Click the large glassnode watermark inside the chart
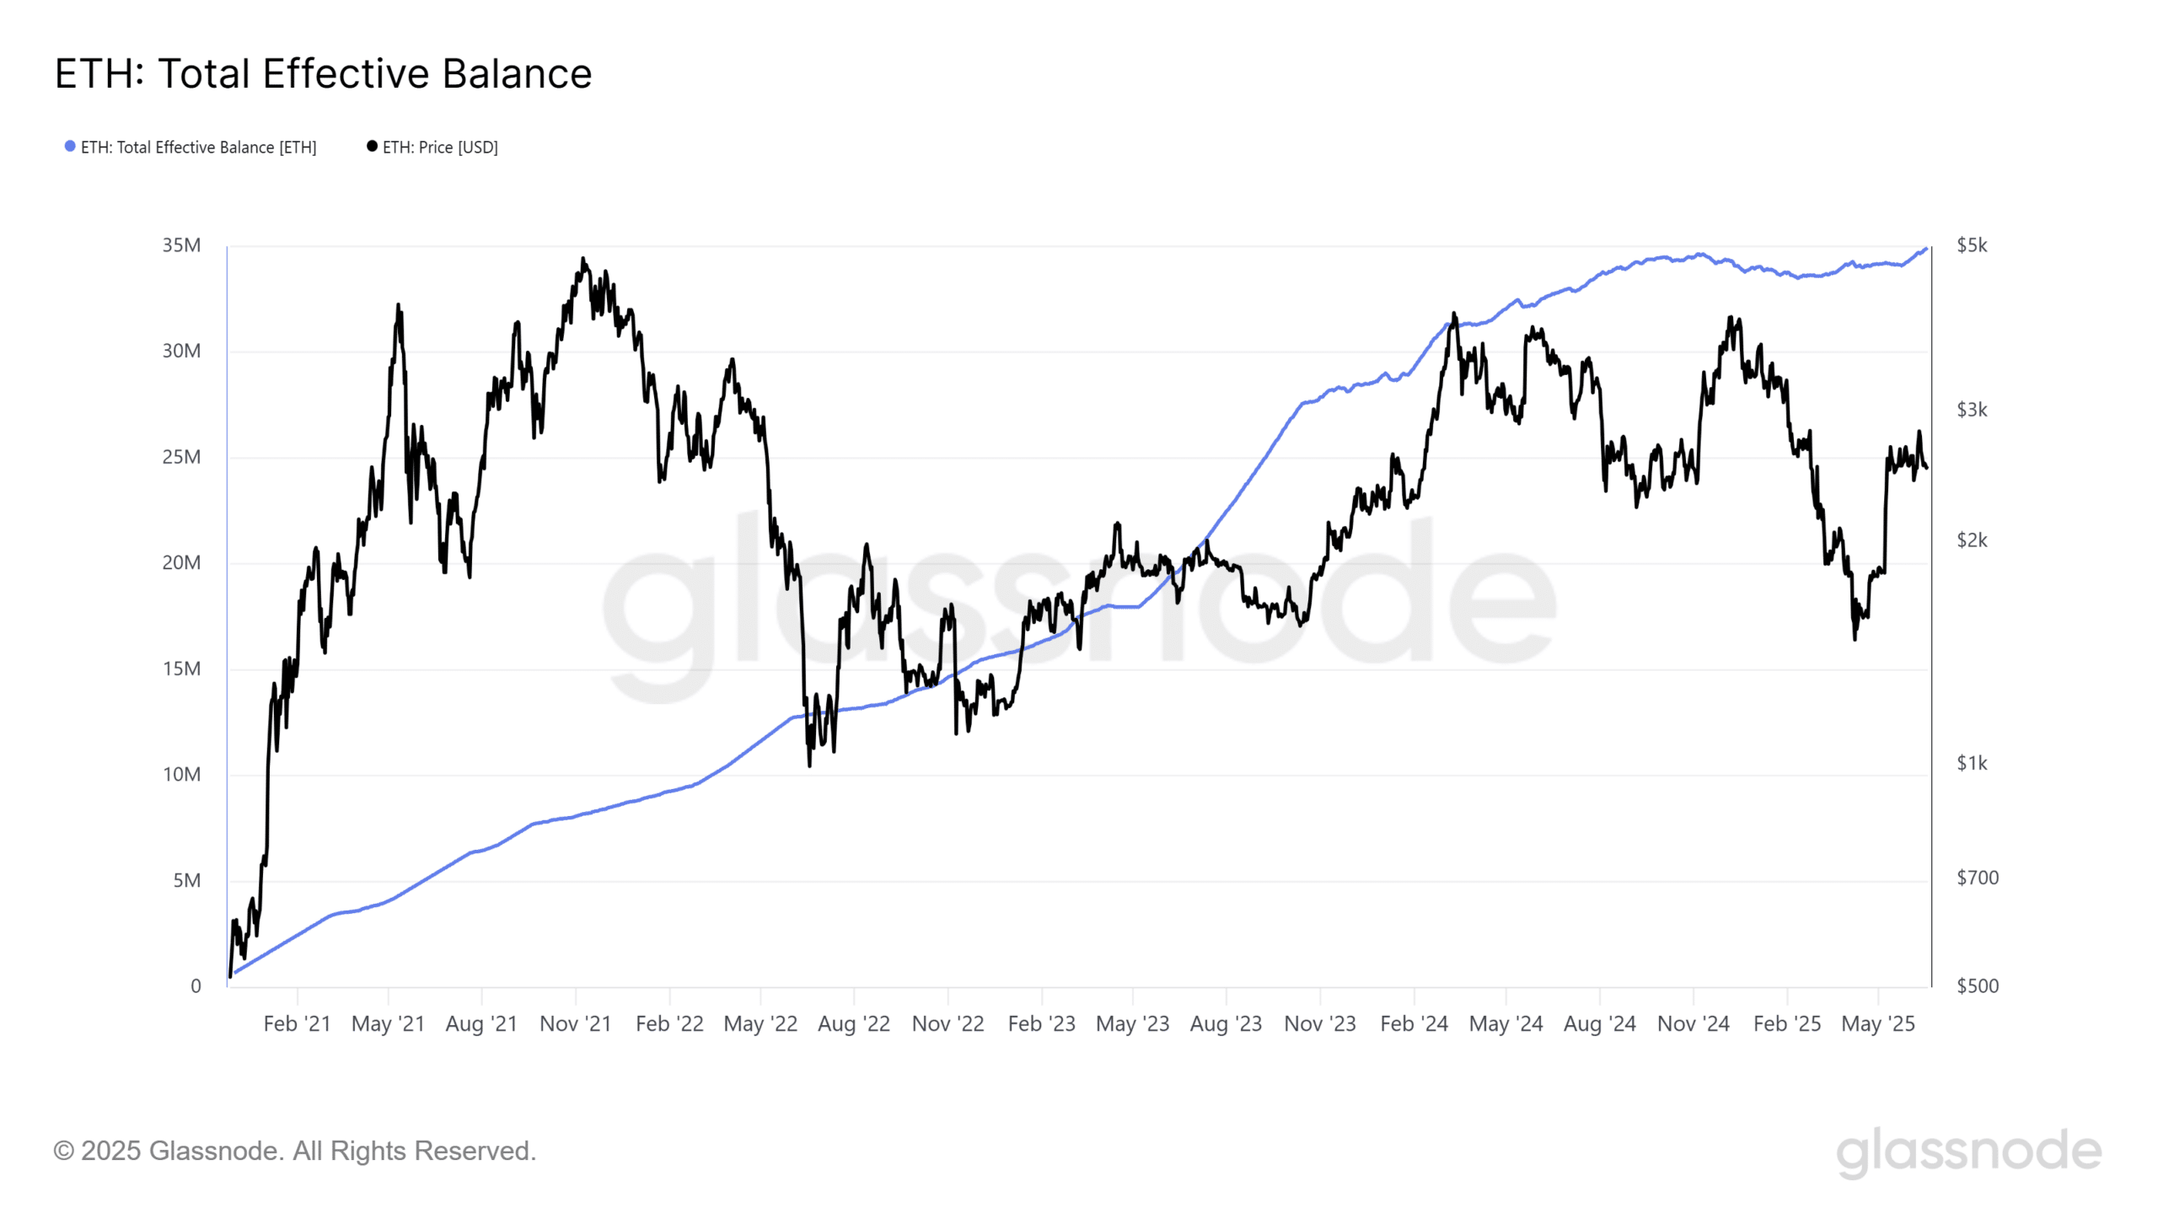 coord(1077,603)
